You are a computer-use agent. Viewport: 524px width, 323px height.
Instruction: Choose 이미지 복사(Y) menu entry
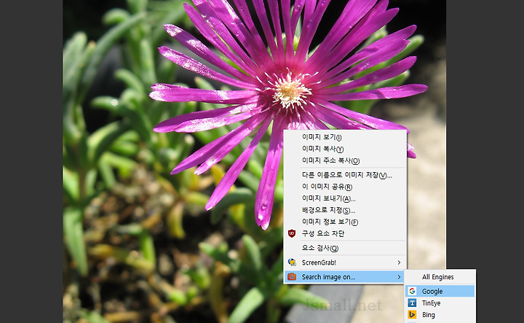[345, 149]
